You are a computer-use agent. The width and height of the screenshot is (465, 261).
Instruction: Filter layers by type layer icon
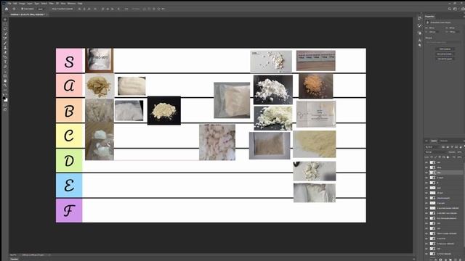tap(452, 147)
